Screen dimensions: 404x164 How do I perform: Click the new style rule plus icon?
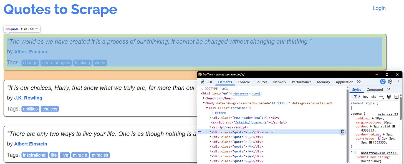tap(381, 97)
